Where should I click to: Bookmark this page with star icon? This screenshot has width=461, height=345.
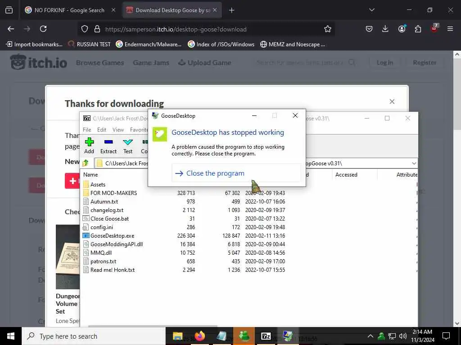click(x=328, y=29)
